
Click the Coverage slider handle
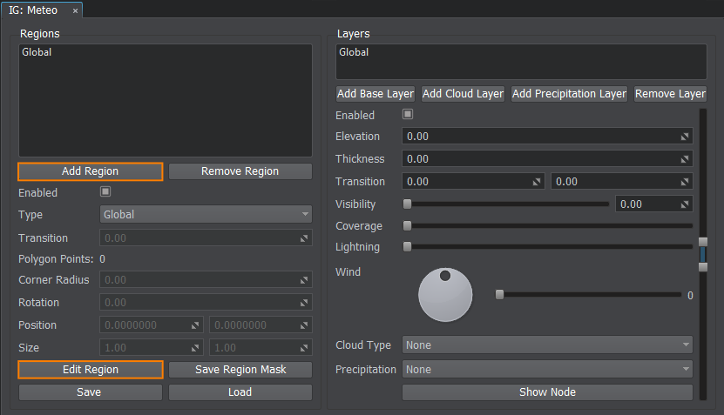pyautogui.click(x=407, y=226)
